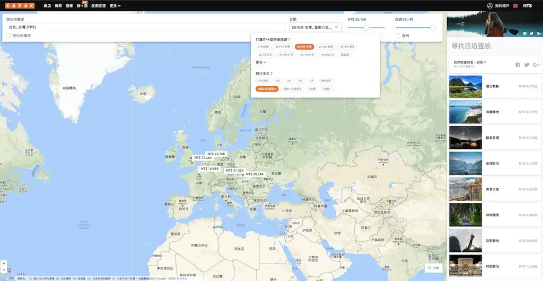Select the 2018年 夏季 chip

point(347,47)
